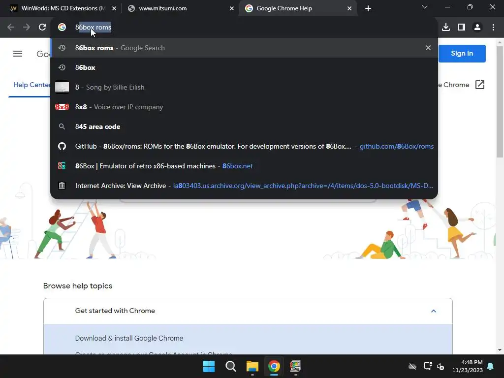Open the taskbar clock and date
Image resolution: width=504 pixels, height=378 pixels.
pyautogui.click(x=468, y=366)
